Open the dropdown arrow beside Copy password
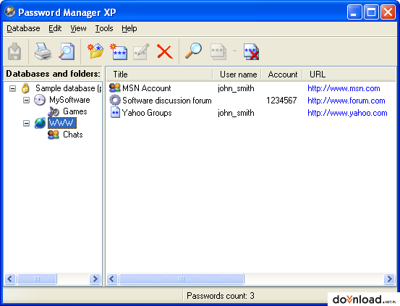Screen dimensions: 400x306 pos(234,51)
